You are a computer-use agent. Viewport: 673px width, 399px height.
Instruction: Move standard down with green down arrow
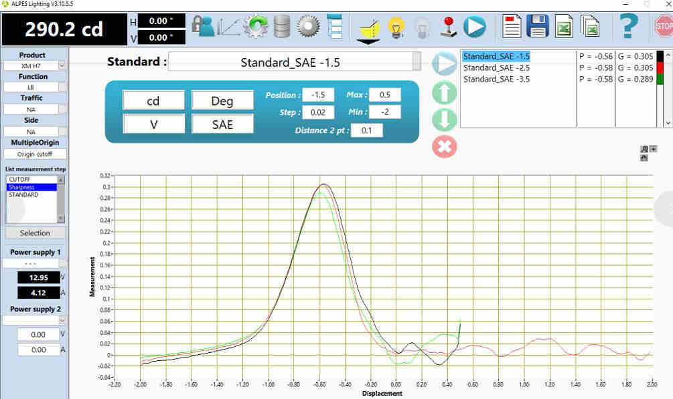pos(444,120)
